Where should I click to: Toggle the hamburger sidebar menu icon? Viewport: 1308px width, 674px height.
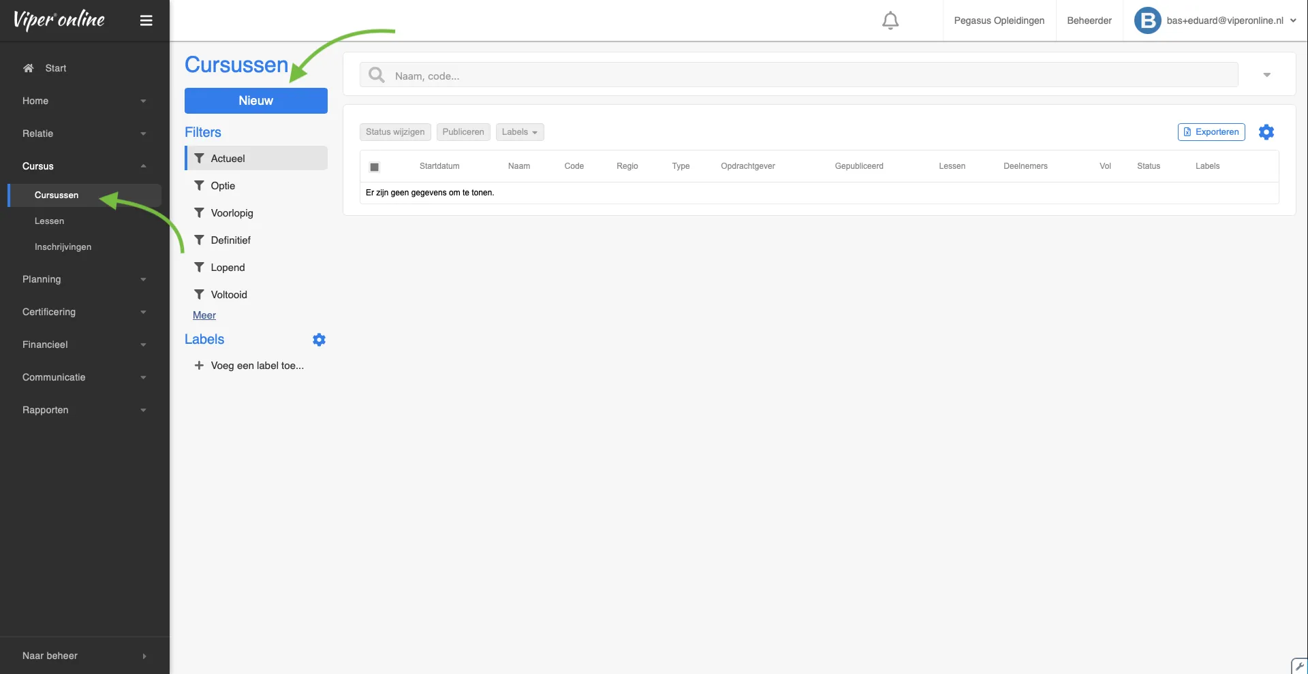pos(146,20)
